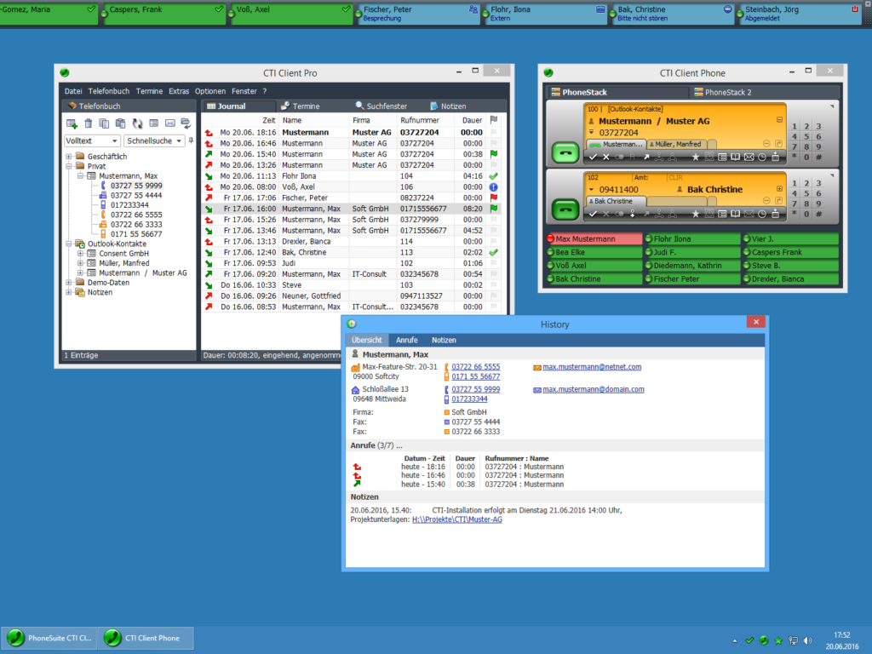872x654 pixels.
Task: Click the envelope mail icon on line 100
Action: [x=749, y=157]
